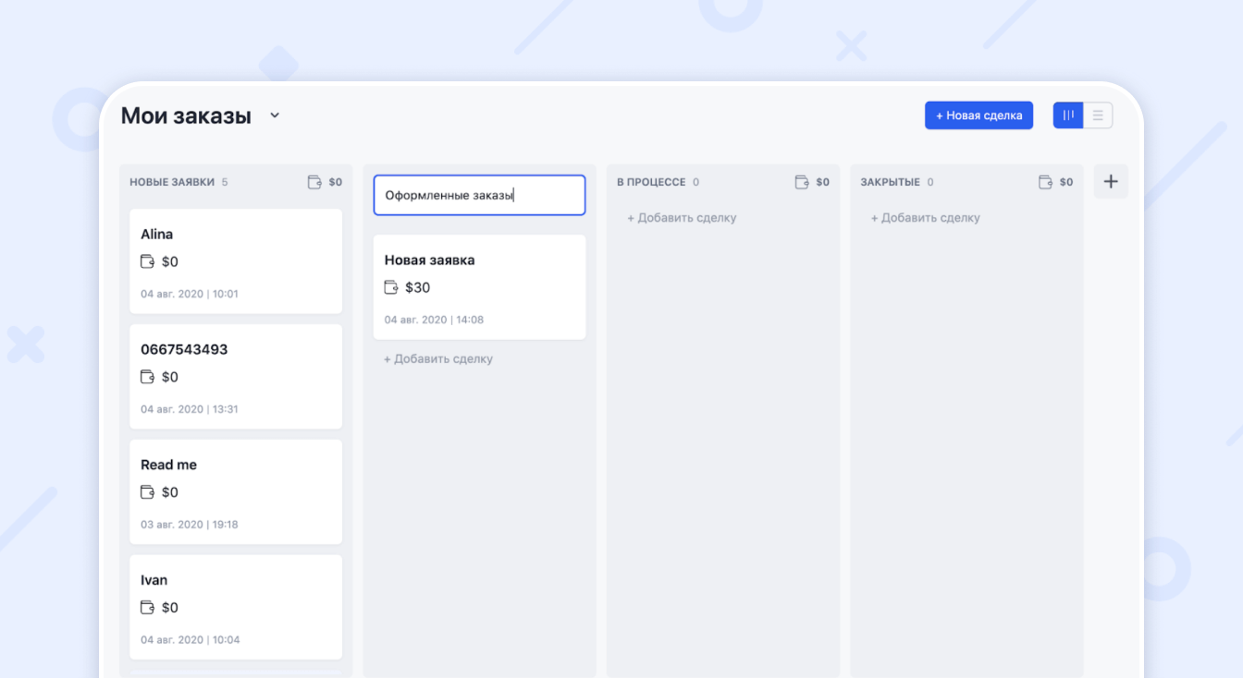1243x678 pixels.
Task: Click the wallet icon on the Alina card
Action: pyautogui.click(x=146, y=261)
